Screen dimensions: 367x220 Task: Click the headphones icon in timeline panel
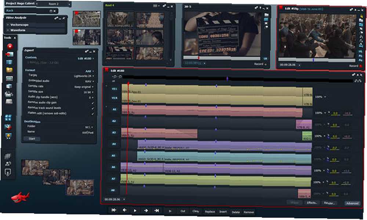(x=357, y=81)
